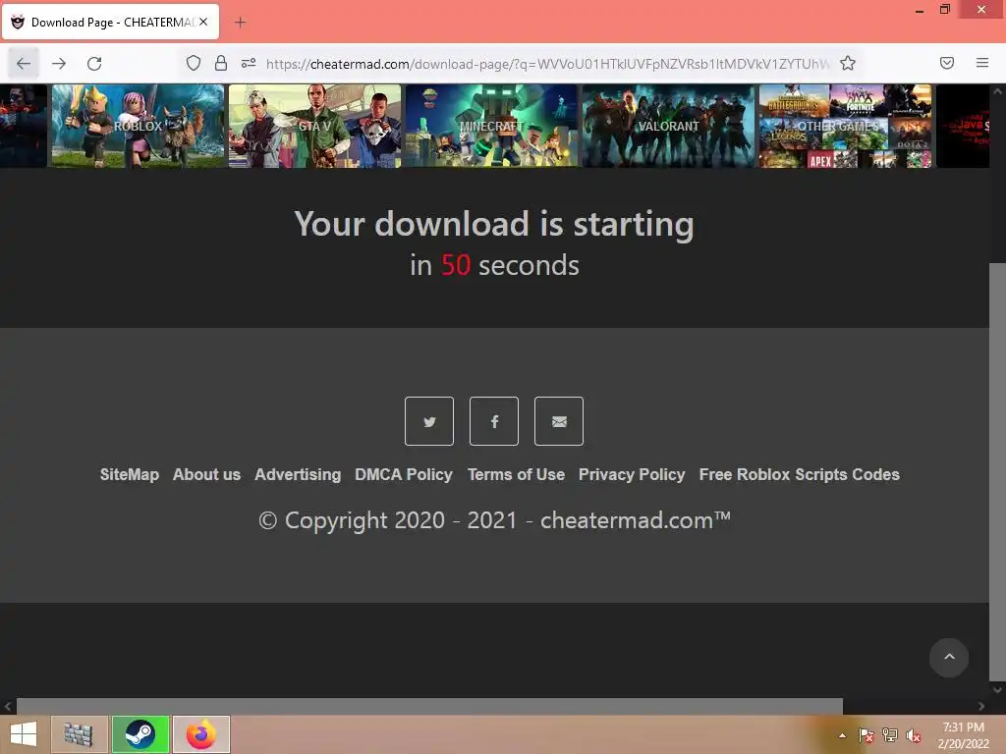Open the muted volume tray icon
Image resolution: width=1006 pixels, height=754 pixels.
point(914,735)
